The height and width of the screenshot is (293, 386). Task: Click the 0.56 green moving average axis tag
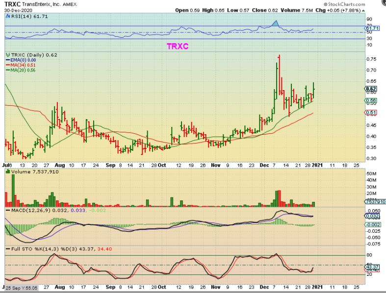(x=370, y=100)
